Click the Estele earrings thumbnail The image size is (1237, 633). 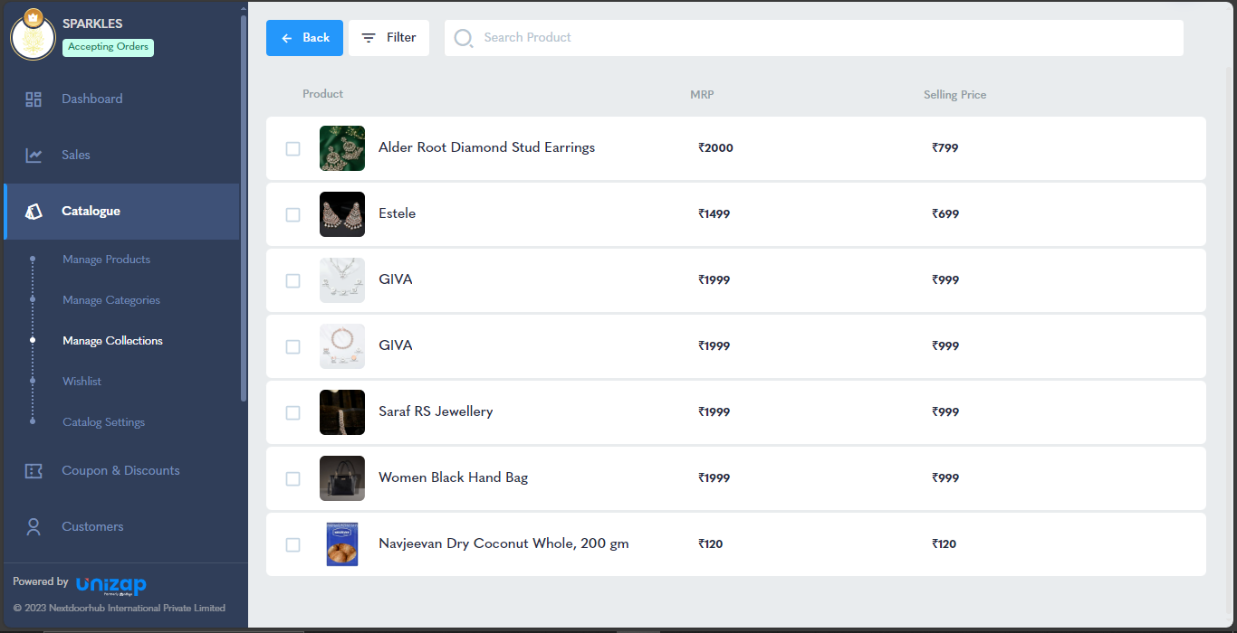click(x=342, y=214)
